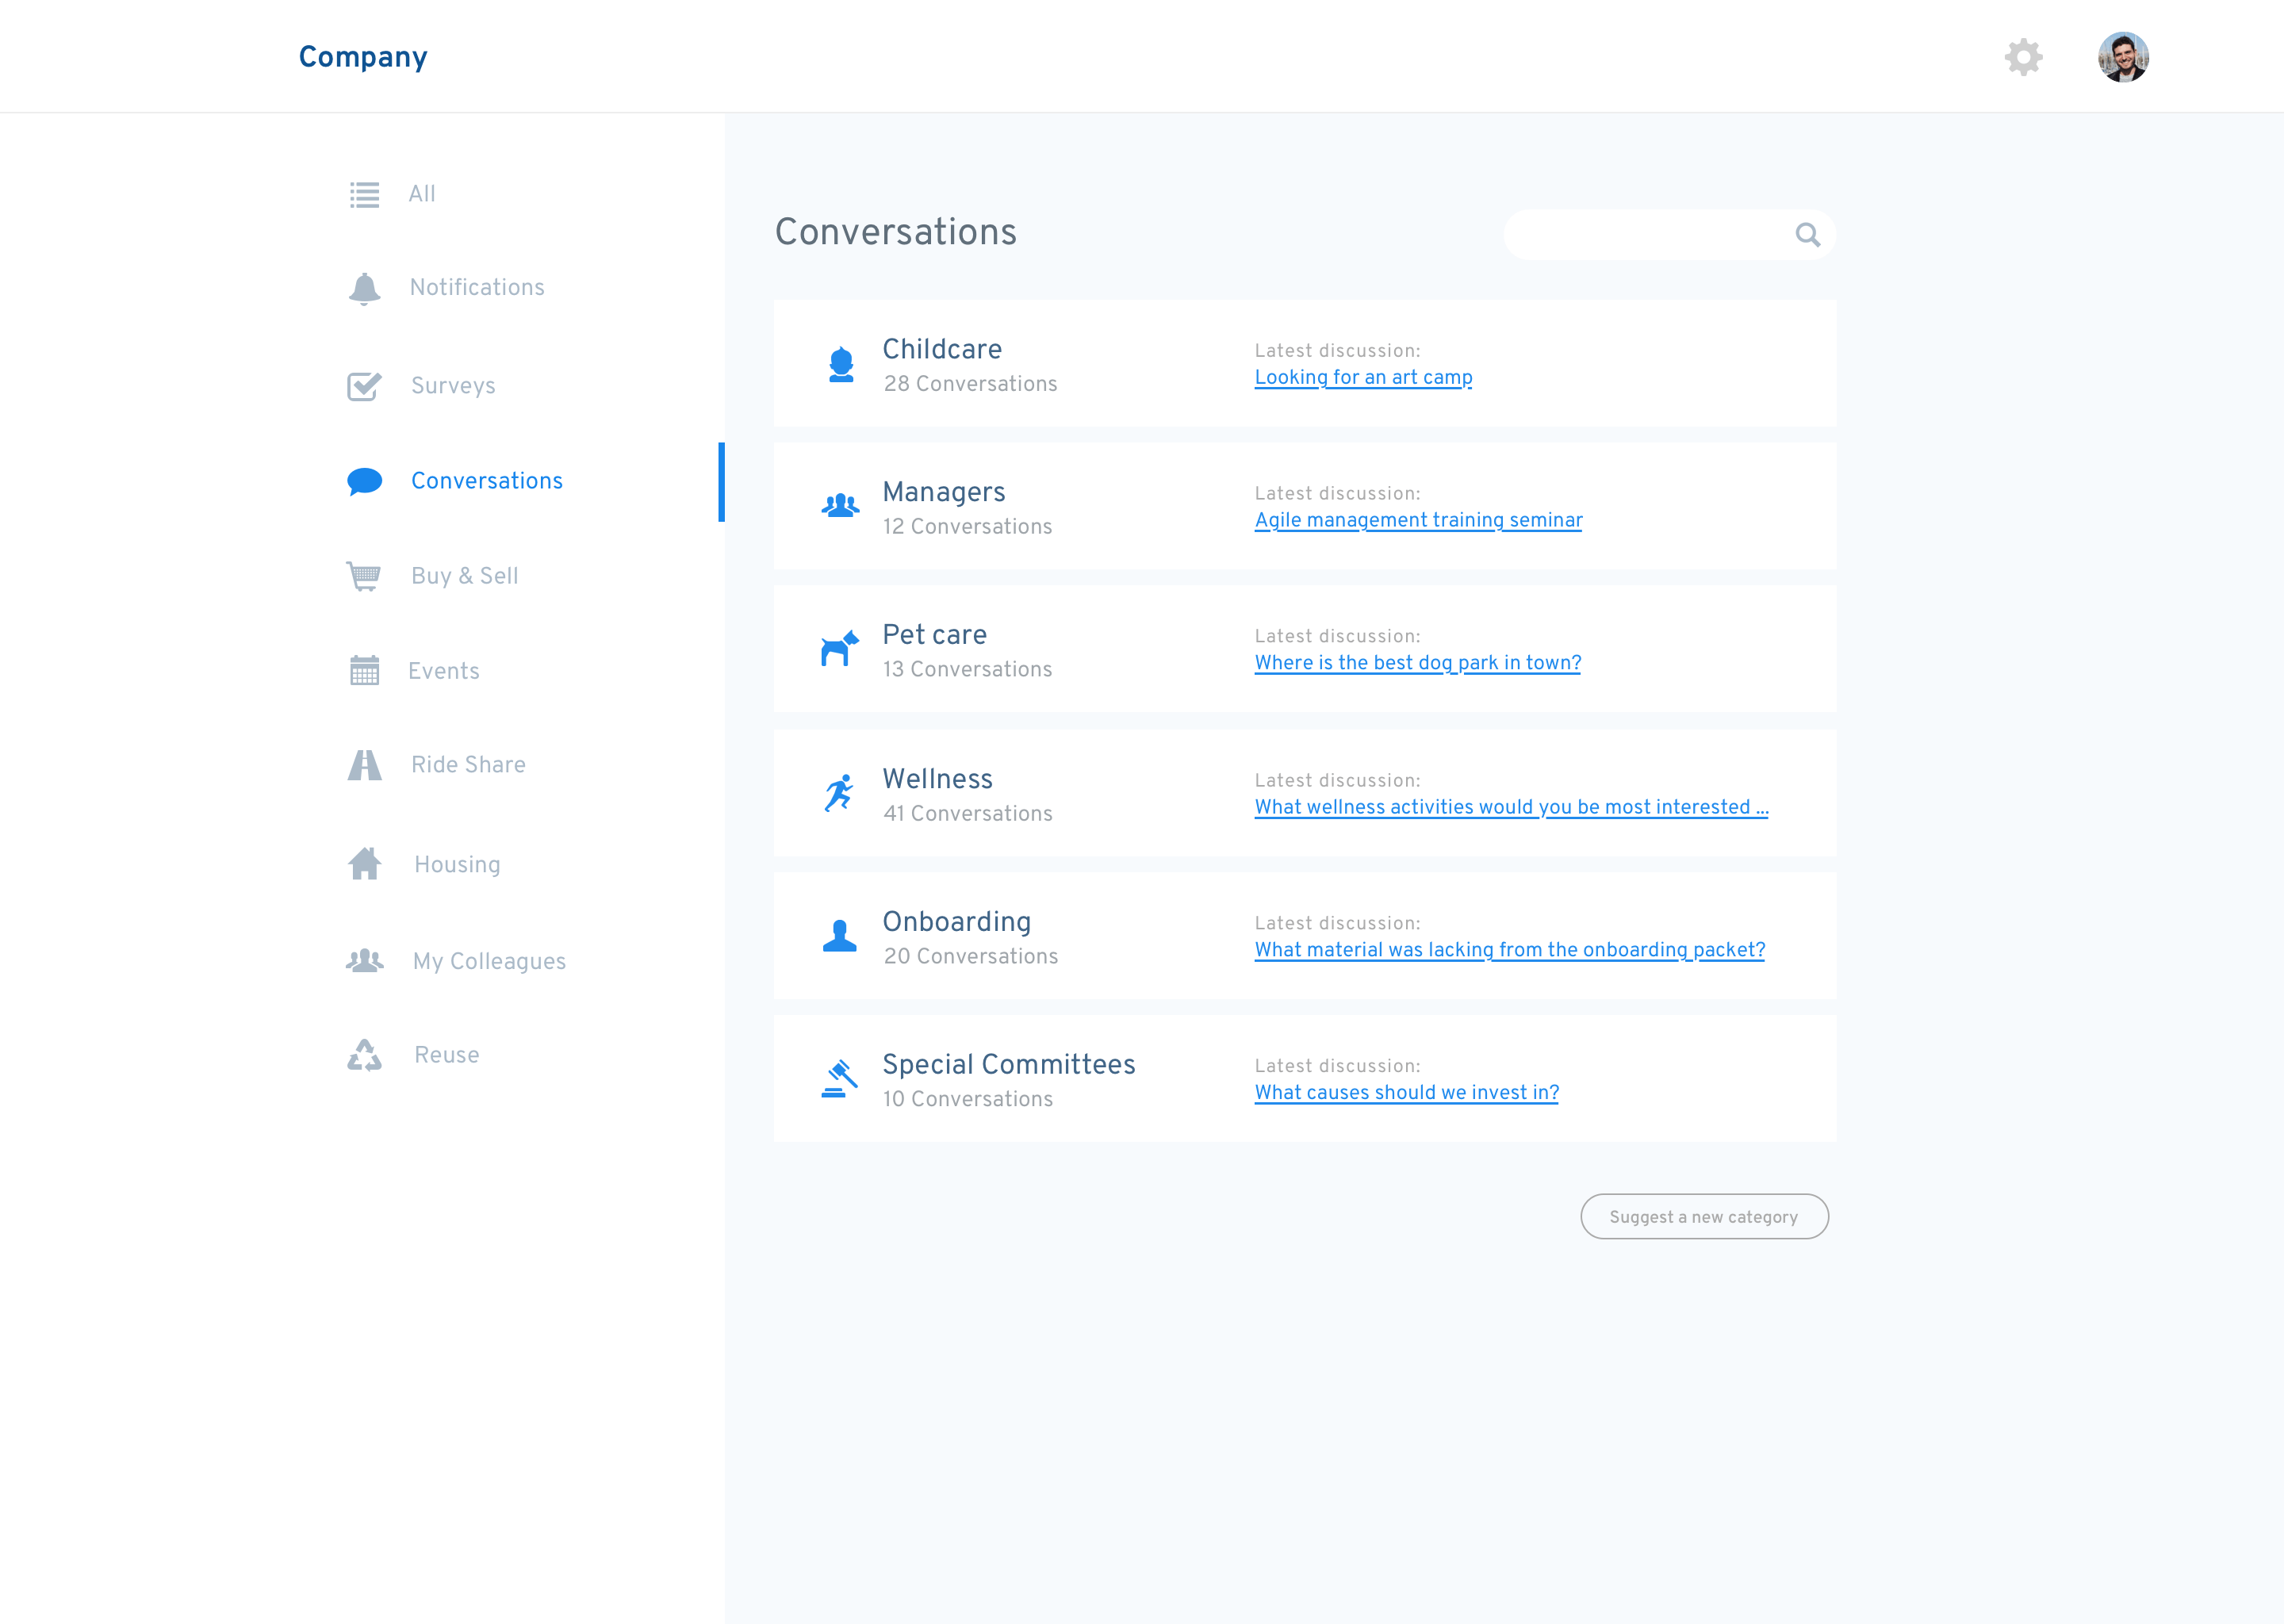Click the Buy & Sell cart icon
This screenshot has height=1624, width=2284.
(x=364, y=576)
